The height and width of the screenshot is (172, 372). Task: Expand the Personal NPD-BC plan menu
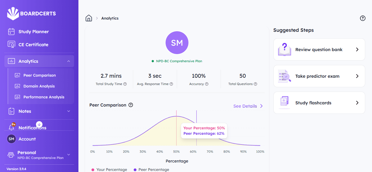coord(69,155)
